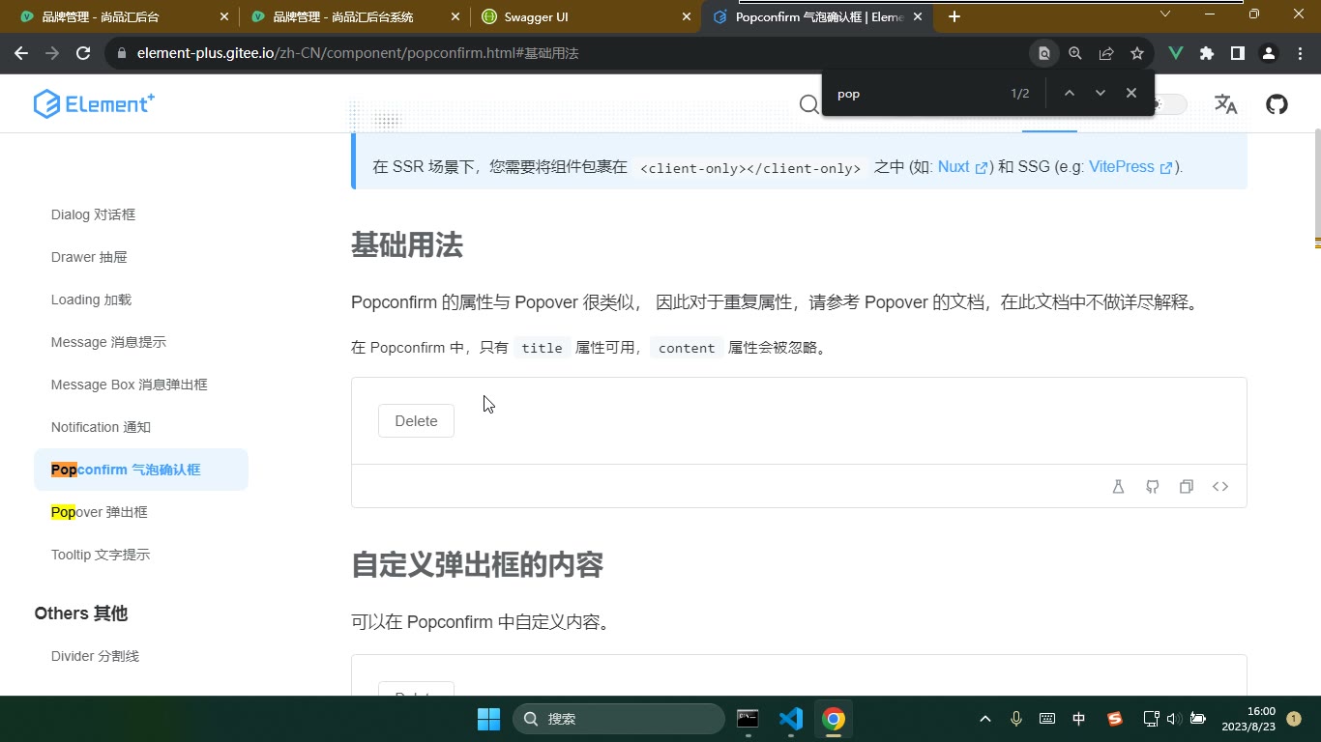Show hidden system tray icons
The image size is (1321, 742).
point(984,719)
